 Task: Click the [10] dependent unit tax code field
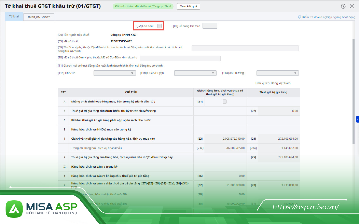coord(180,58)
